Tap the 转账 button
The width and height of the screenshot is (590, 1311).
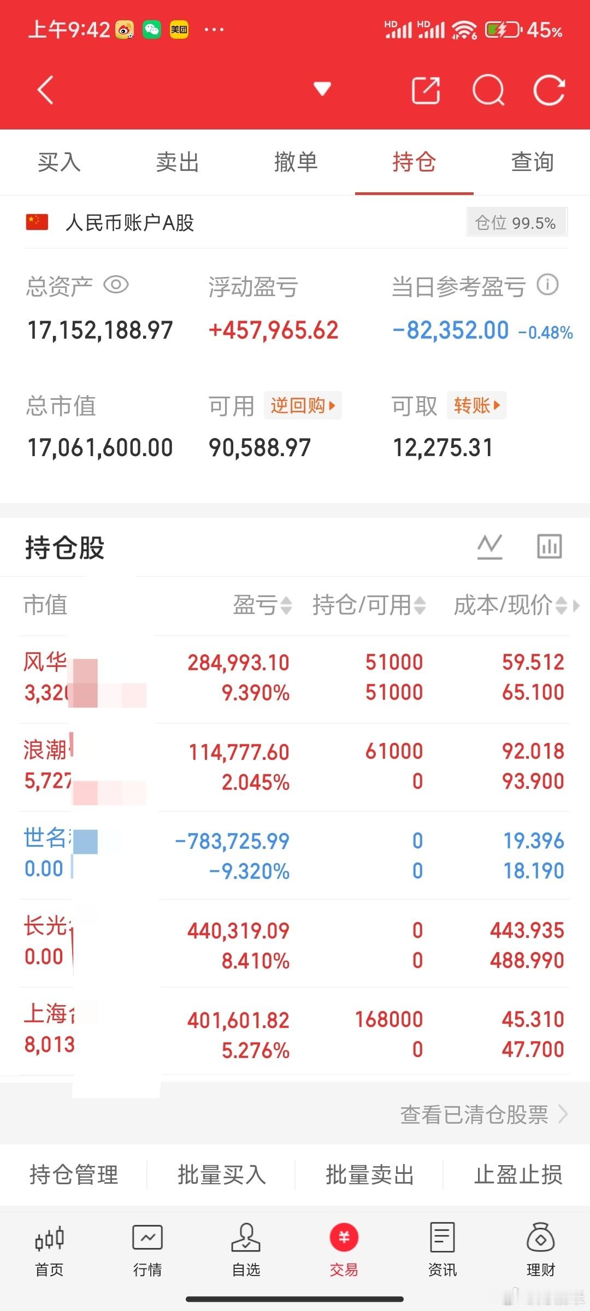(476, 405)
